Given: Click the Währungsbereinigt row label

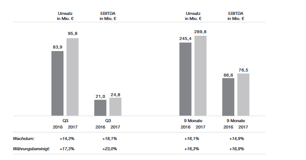Looking at the screenshot, I should click(31, 149).
